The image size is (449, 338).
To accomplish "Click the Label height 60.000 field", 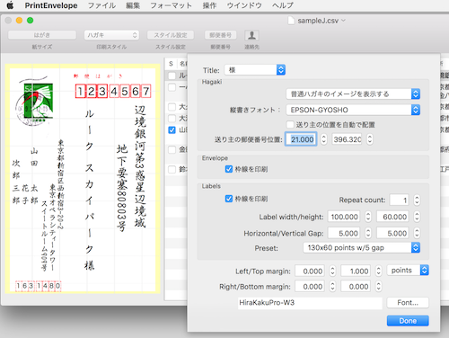I will tap(392, 217).
